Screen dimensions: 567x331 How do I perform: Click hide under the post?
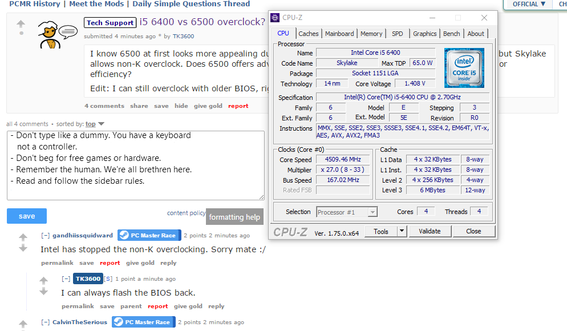click(x=181, y=106)
